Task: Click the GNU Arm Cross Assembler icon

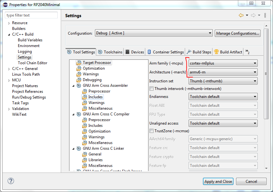Action: 79,86
